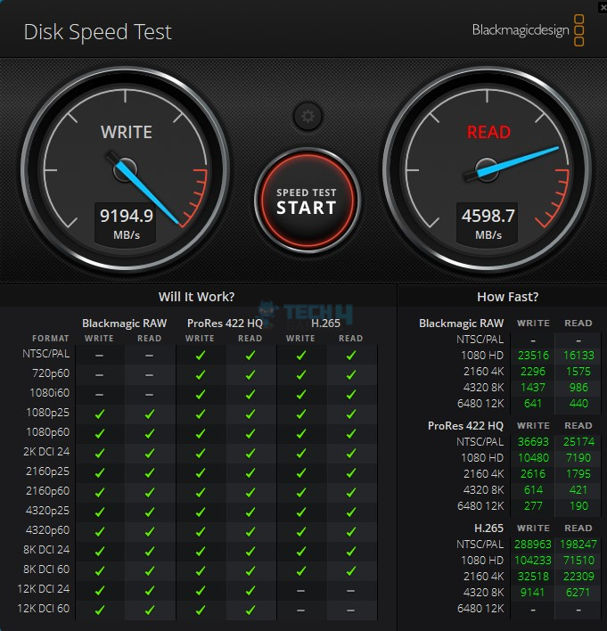This screenshot has height=631, width=607.
Task: Click H.265 4320 8K read value 6271
Action: click(578, 593)
